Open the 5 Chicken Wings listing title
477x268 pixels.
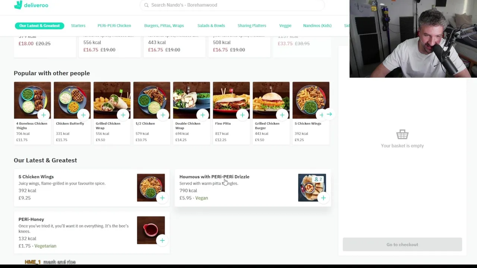(36, 177)
